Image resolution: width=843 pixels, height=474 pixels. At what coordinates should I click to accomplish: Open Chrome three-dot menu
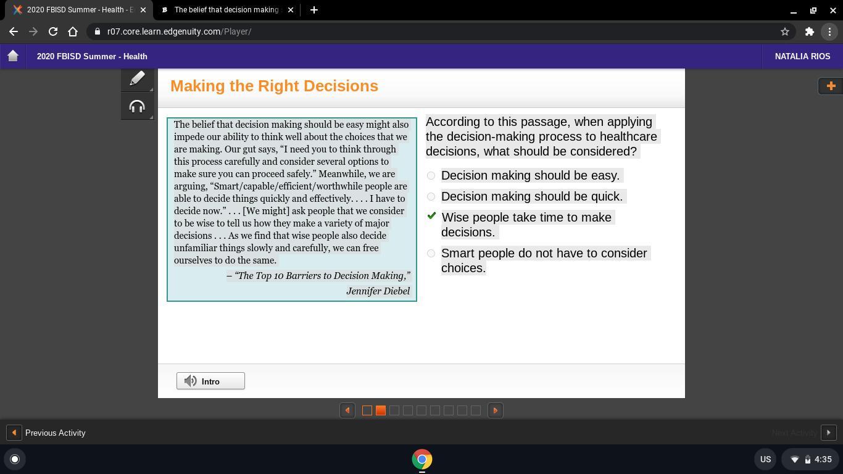pos(829,31)
